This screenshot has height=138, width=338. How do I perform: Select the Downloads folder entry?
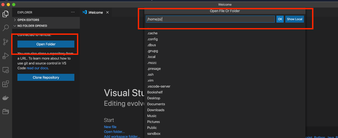[x=225, y=110]
